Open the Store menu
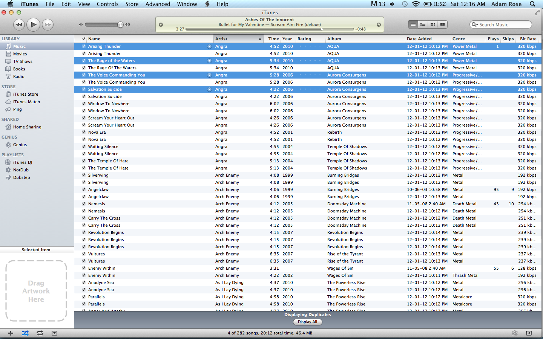This screenshot has height=339, width=543. 132,4
